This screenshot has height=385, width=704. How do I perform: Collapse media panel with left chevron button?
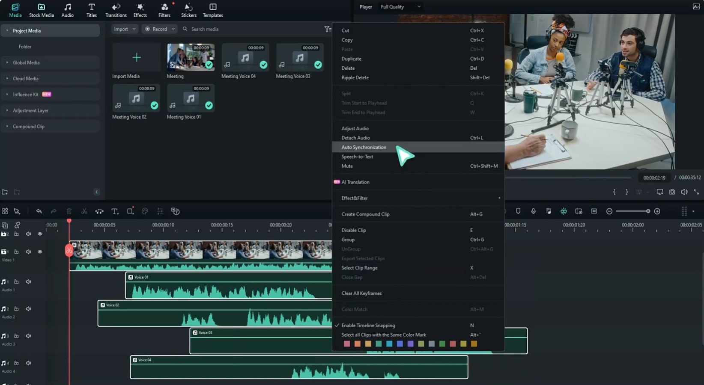click(x=96, y=192)
